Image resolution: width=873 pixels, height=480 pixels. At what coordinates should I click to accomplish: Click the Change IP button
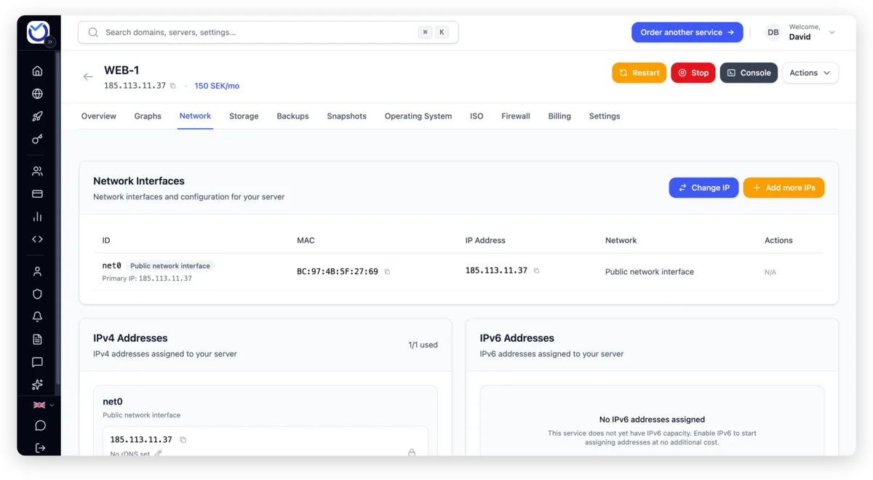click(x=703, y=188)
